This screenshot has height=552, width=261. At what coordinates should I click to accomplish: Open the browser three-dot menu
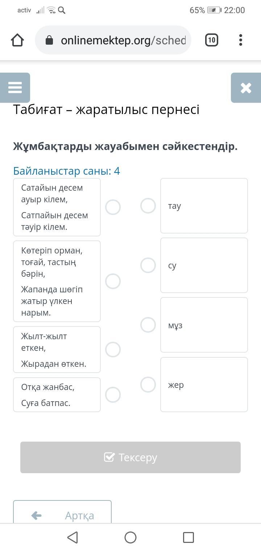[241, 40]
